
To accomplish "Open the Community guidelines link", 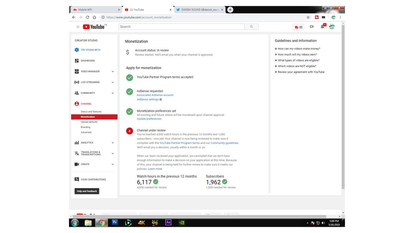I will 224,143.
